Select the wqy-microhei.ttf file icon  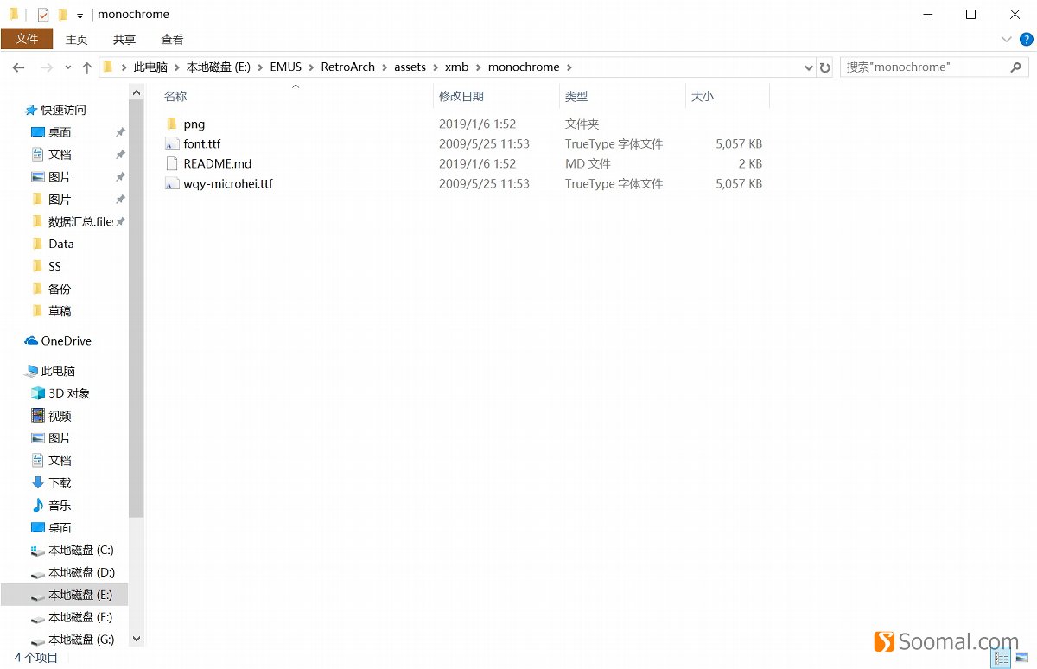pyautogui.click(x=171, y=183)
